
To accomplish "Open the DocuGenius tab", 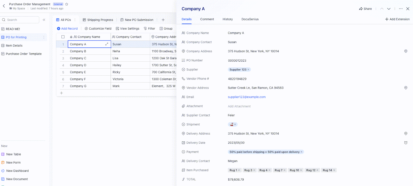I will pyautogui.click(x=250, y=19).
